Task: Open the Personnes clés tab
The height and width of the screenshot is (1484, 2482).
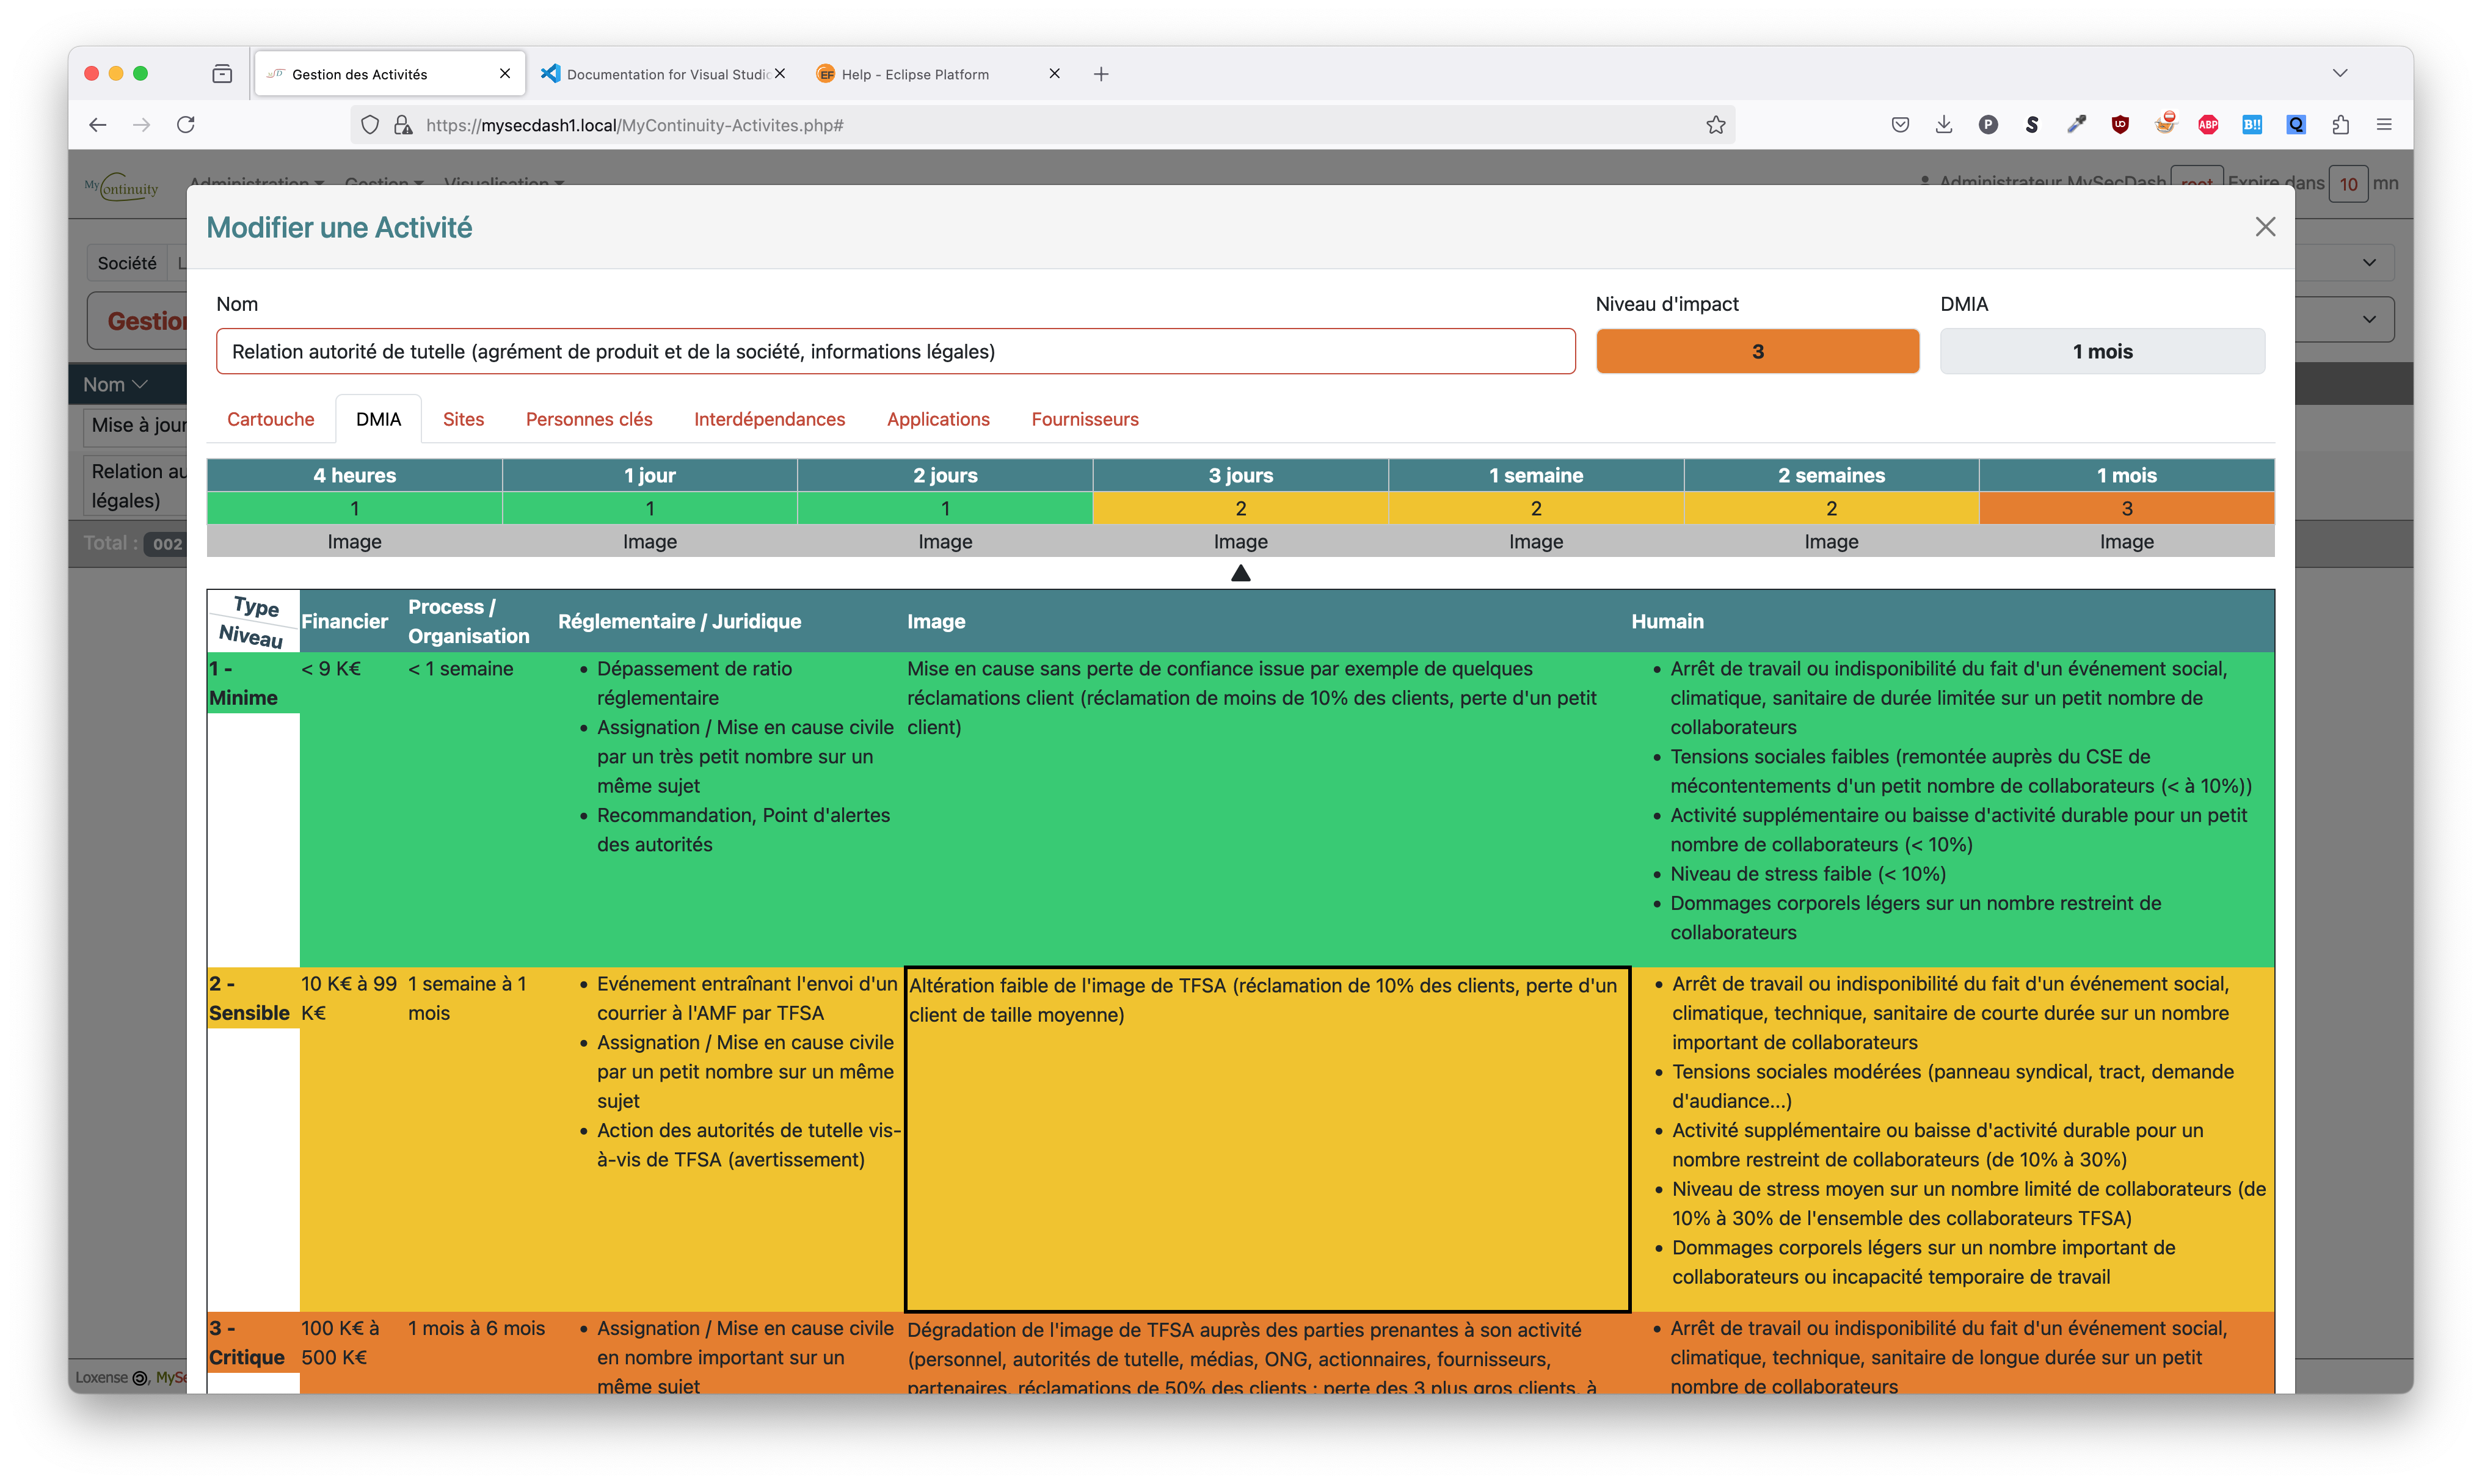Action: click(589, 419)
